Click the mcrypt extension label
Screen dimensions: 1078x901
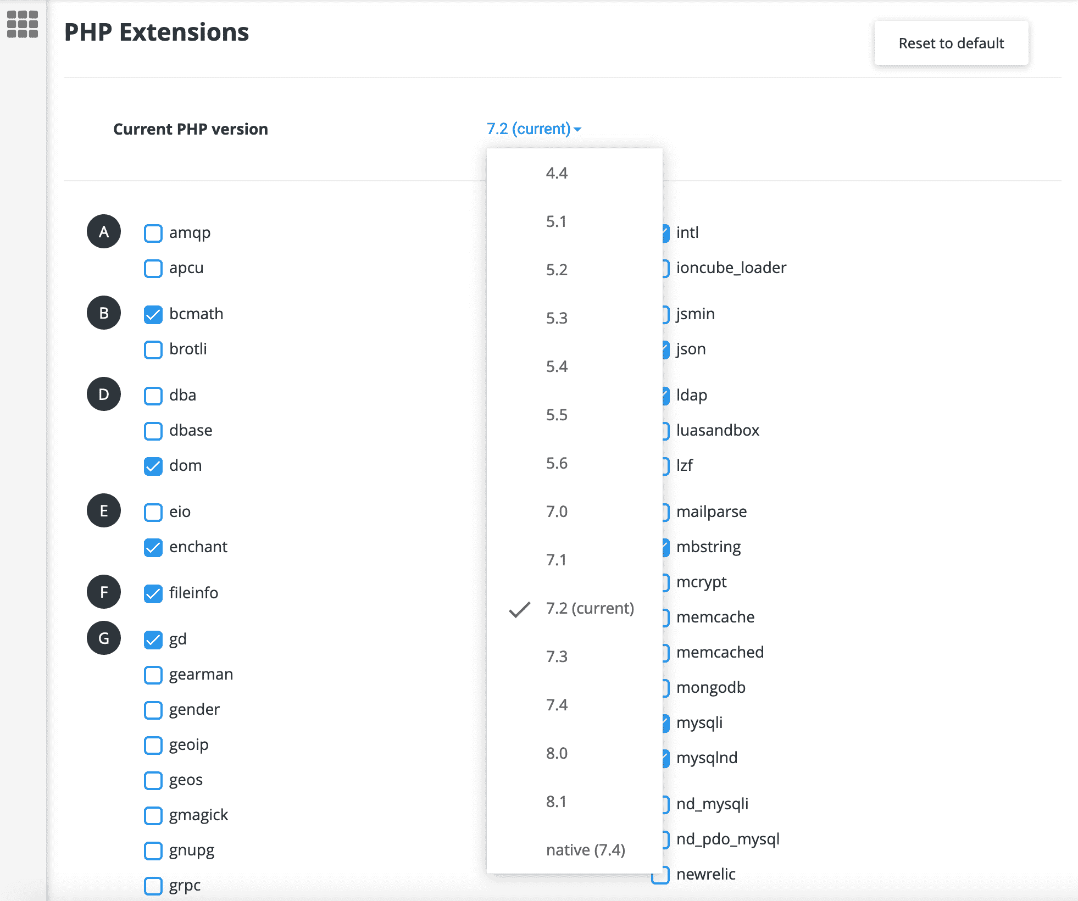(702, 582)
